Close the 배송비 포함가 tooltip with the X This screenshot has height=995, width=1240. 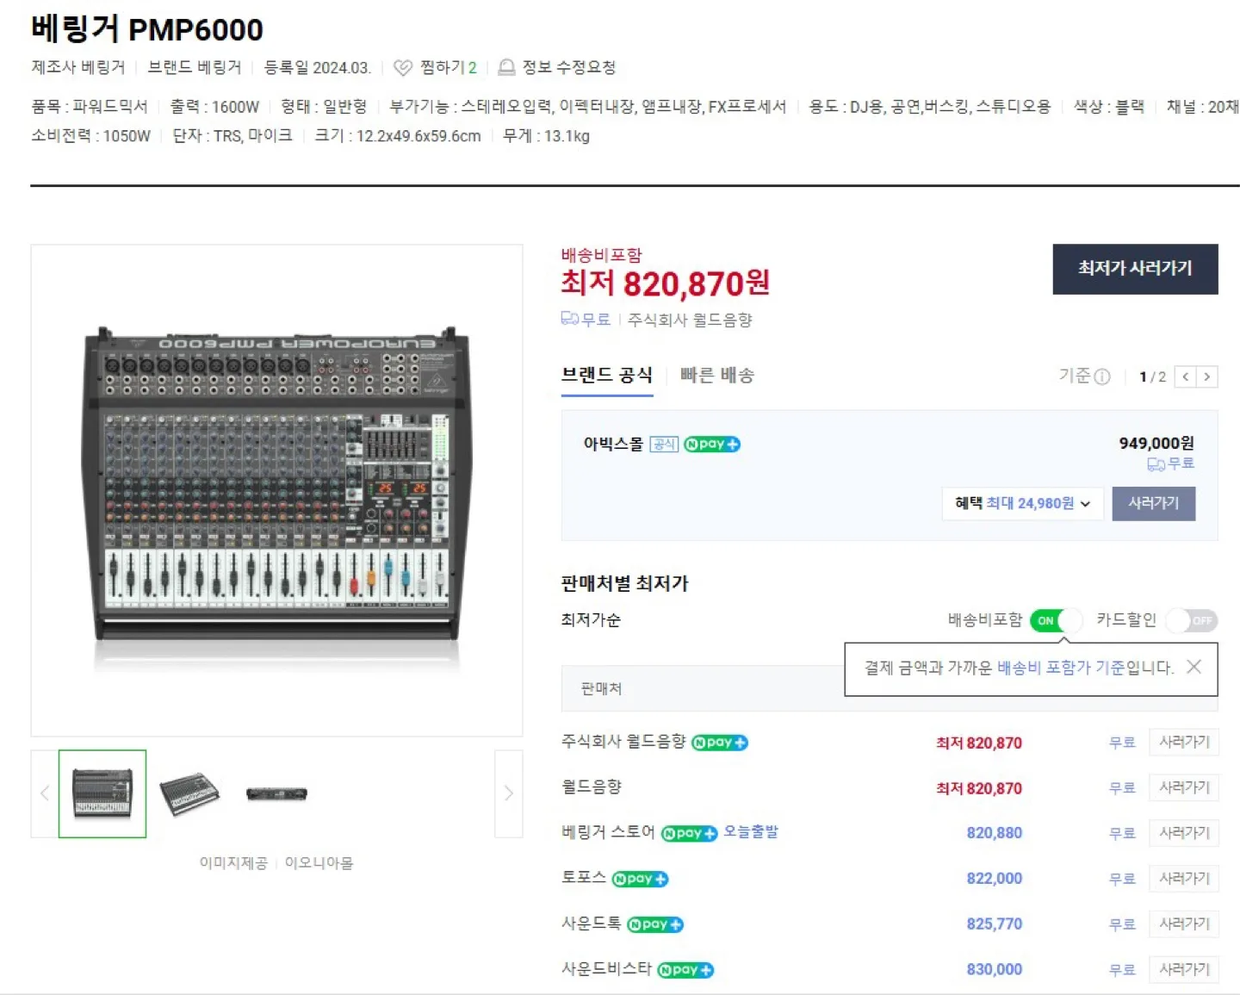click(1193, 667)
